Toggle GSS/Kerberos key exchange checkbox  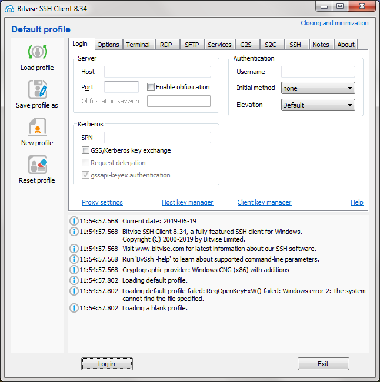coord(86,150)
